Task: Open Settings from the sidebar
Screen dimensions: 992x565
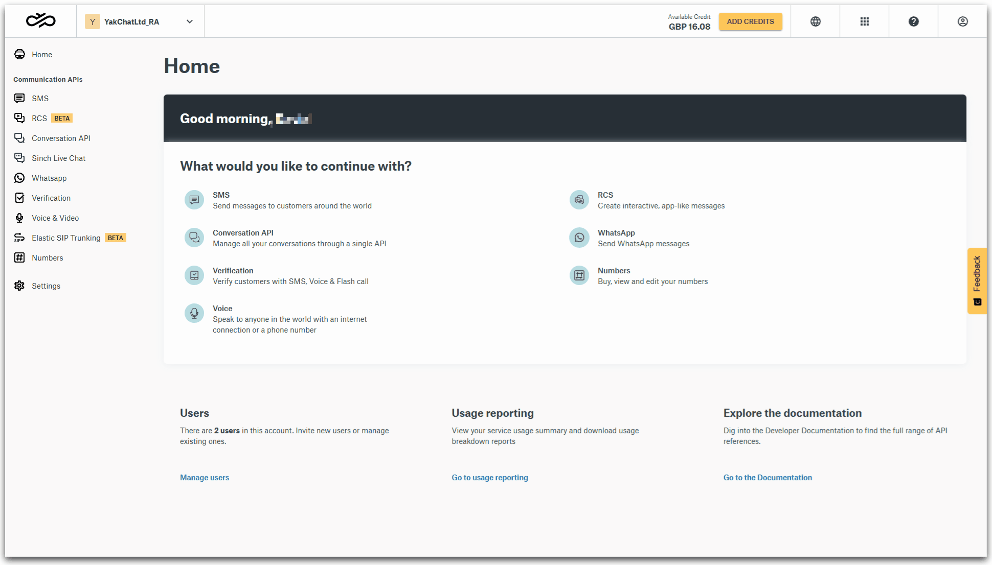Action: (x=46, y=286)
